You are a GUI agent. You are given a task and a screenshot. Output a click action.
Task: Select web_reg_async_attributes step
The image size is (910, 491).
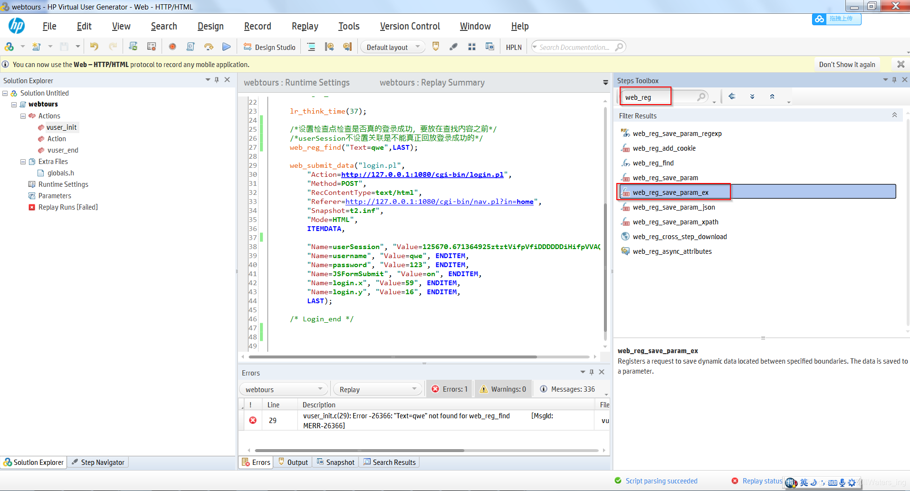672,251
